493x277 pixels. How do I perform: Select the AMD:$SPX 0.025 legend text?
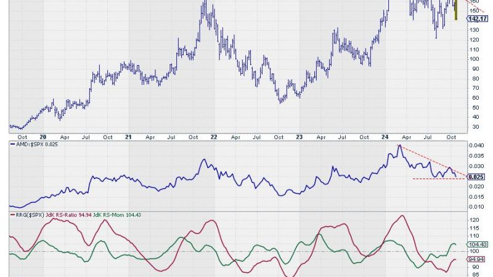click(36, 145)
